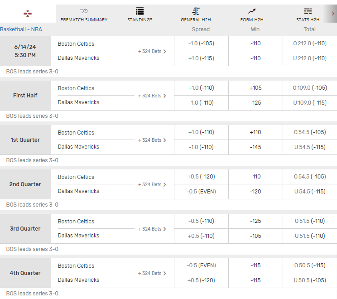Choose Celtics +105 First Half win odds
Image resolution: width=337 pixels, height=299 pixels.
pyautogui.click(x=255, y=88)
